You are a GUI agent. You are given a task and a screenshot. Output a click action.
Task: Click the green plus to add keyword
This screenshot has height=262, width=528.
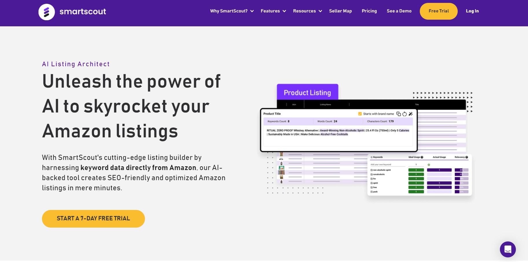tap(429, 165)
